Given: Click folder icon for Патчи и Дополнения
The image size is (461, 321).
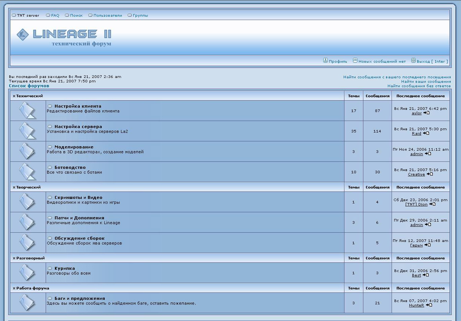Looking at the screenshot, I should coord(28,222).
